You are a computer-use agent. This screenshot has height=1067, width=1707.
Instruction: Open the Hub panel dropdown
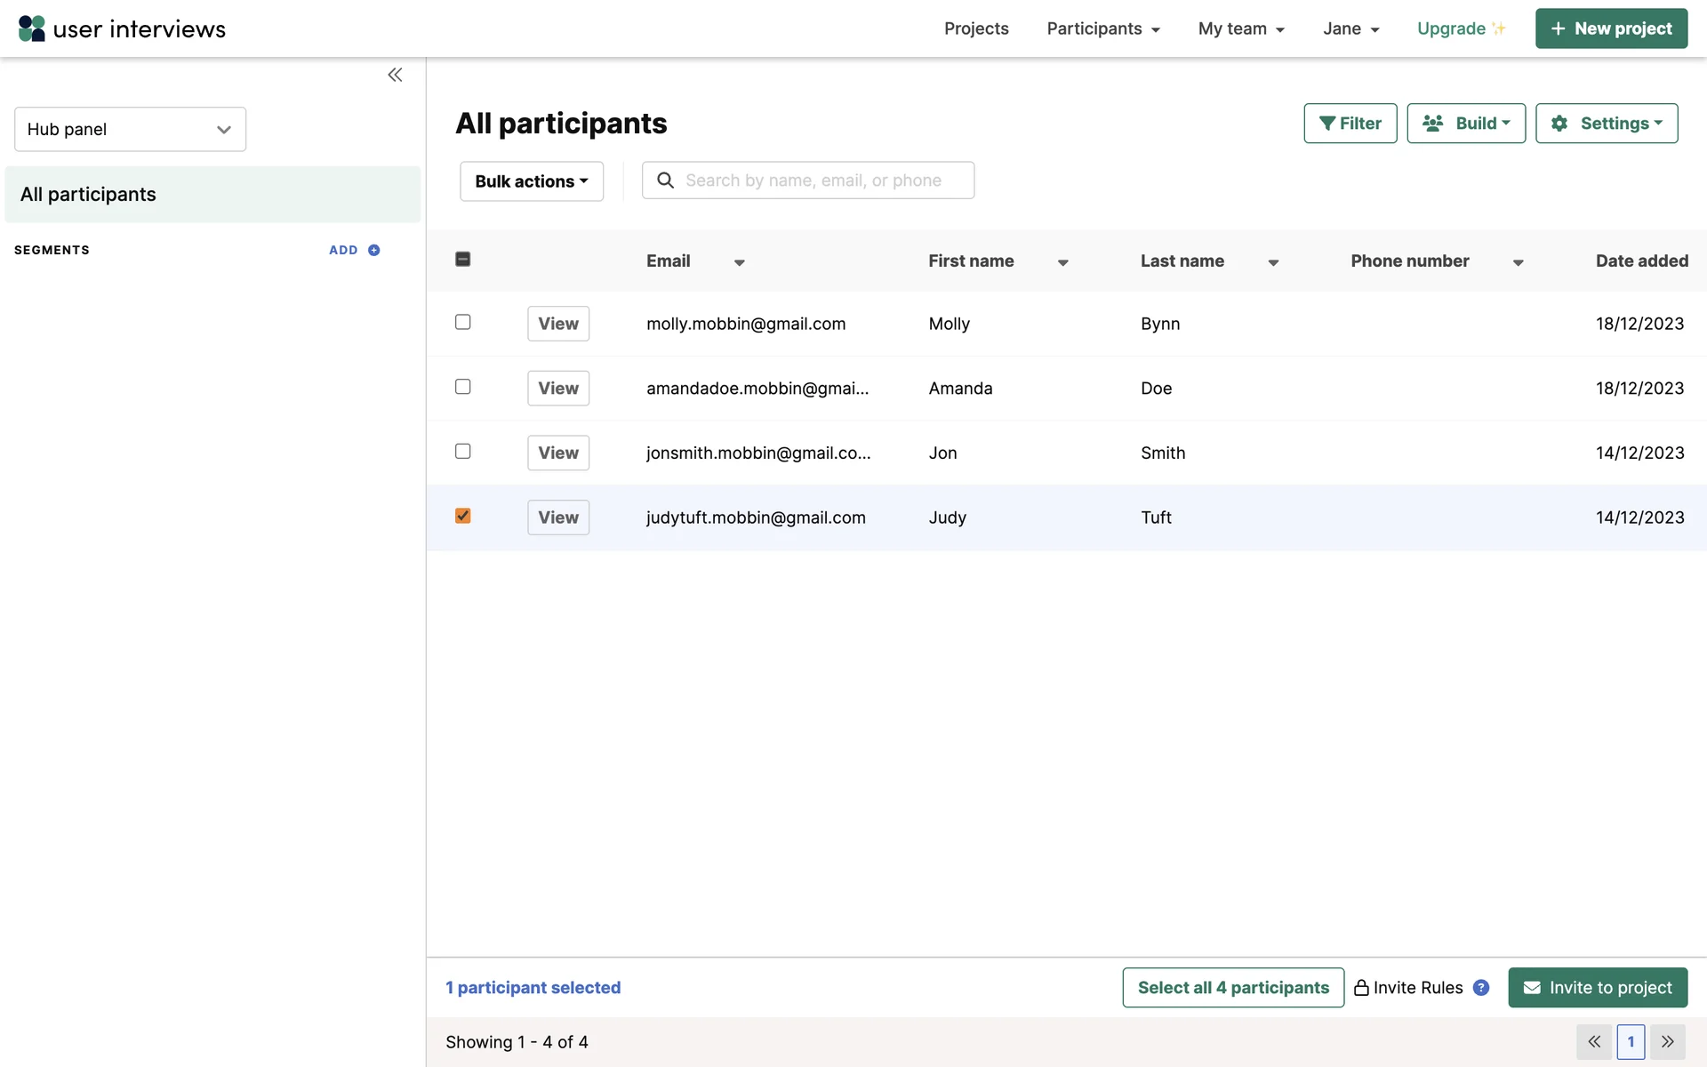pos(130,129)
